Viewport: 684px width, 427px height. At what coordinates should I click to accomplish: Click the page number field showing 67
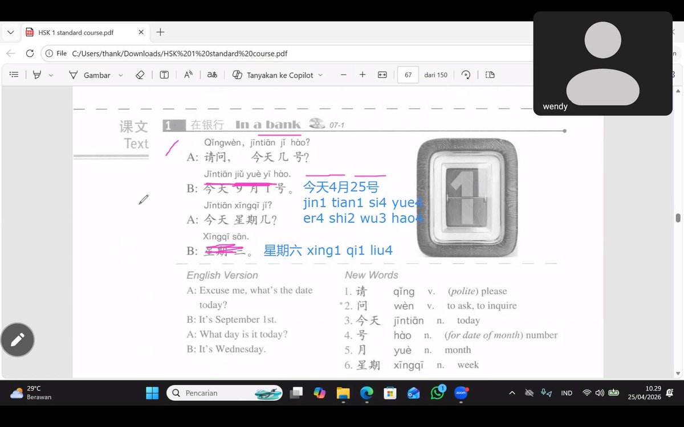[x=408, y=75]
